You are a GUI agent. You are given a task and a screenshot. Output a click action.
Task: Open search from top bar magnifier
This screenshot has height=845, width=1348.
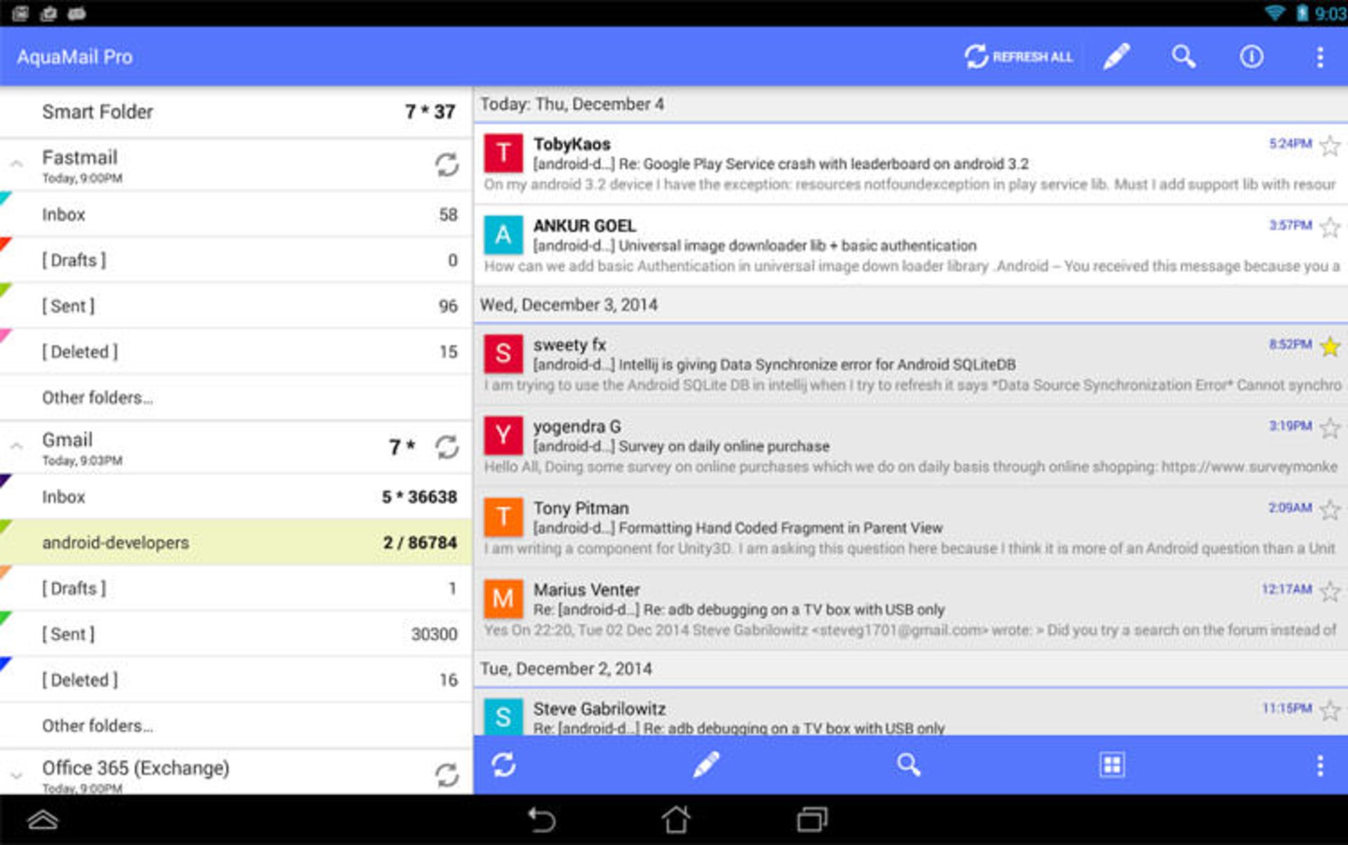click(x=1184, y=56)
